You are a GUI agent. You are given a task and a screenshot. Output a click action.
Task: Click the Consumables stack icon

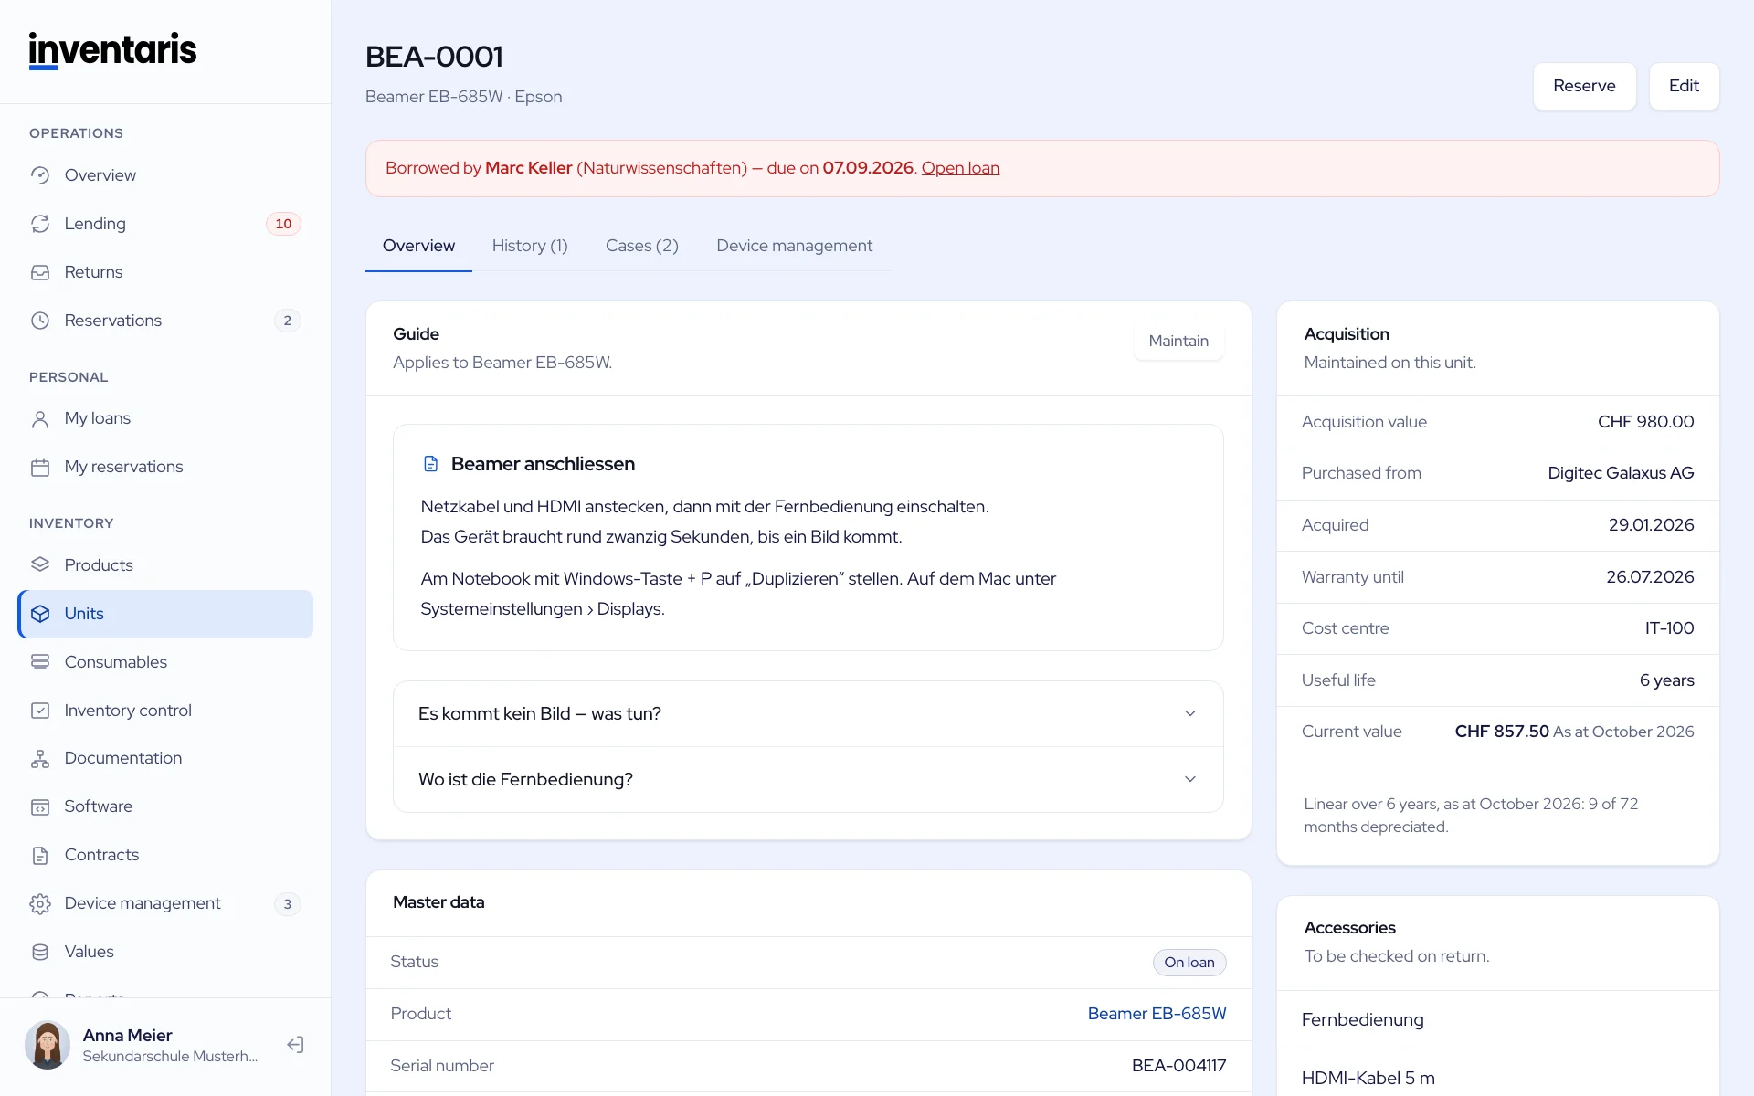(40, 662)
